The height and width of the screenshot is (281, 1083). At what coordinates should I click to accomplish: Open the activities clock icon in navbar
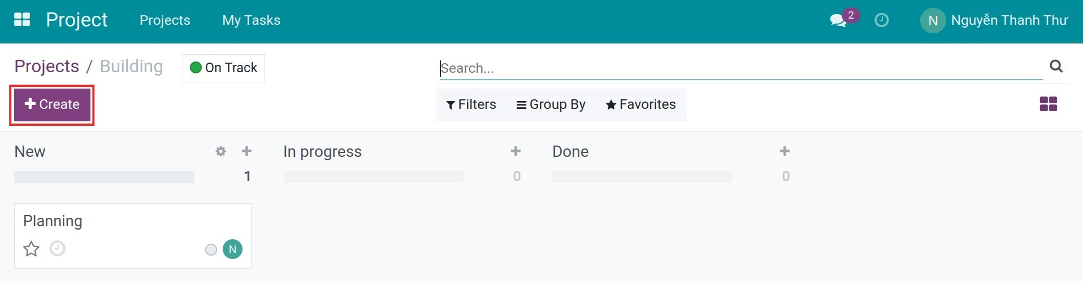881,21
